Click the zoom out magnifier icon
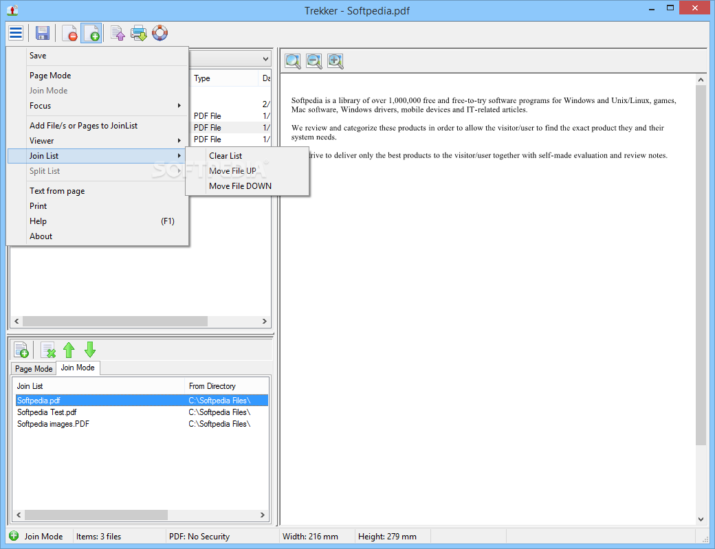This screenshot has width=715, height=549. (x=313, y=61)
